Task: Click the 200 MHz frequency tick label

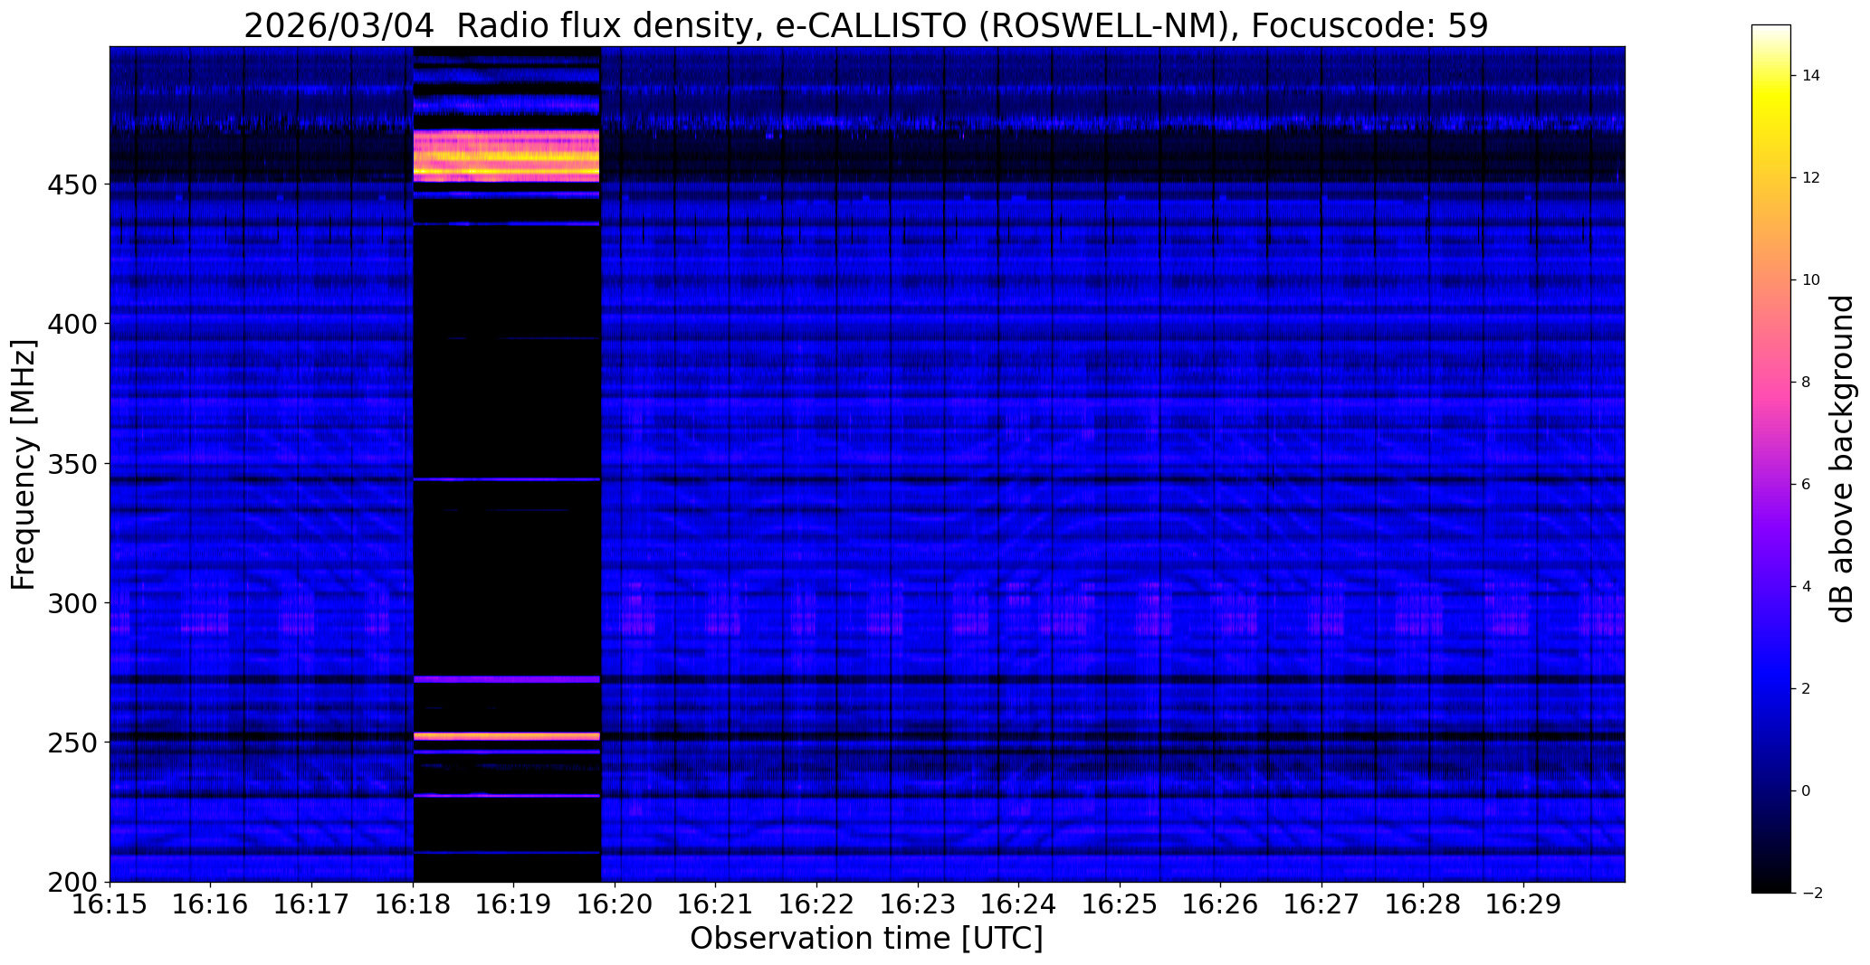Action: point(72,882)
